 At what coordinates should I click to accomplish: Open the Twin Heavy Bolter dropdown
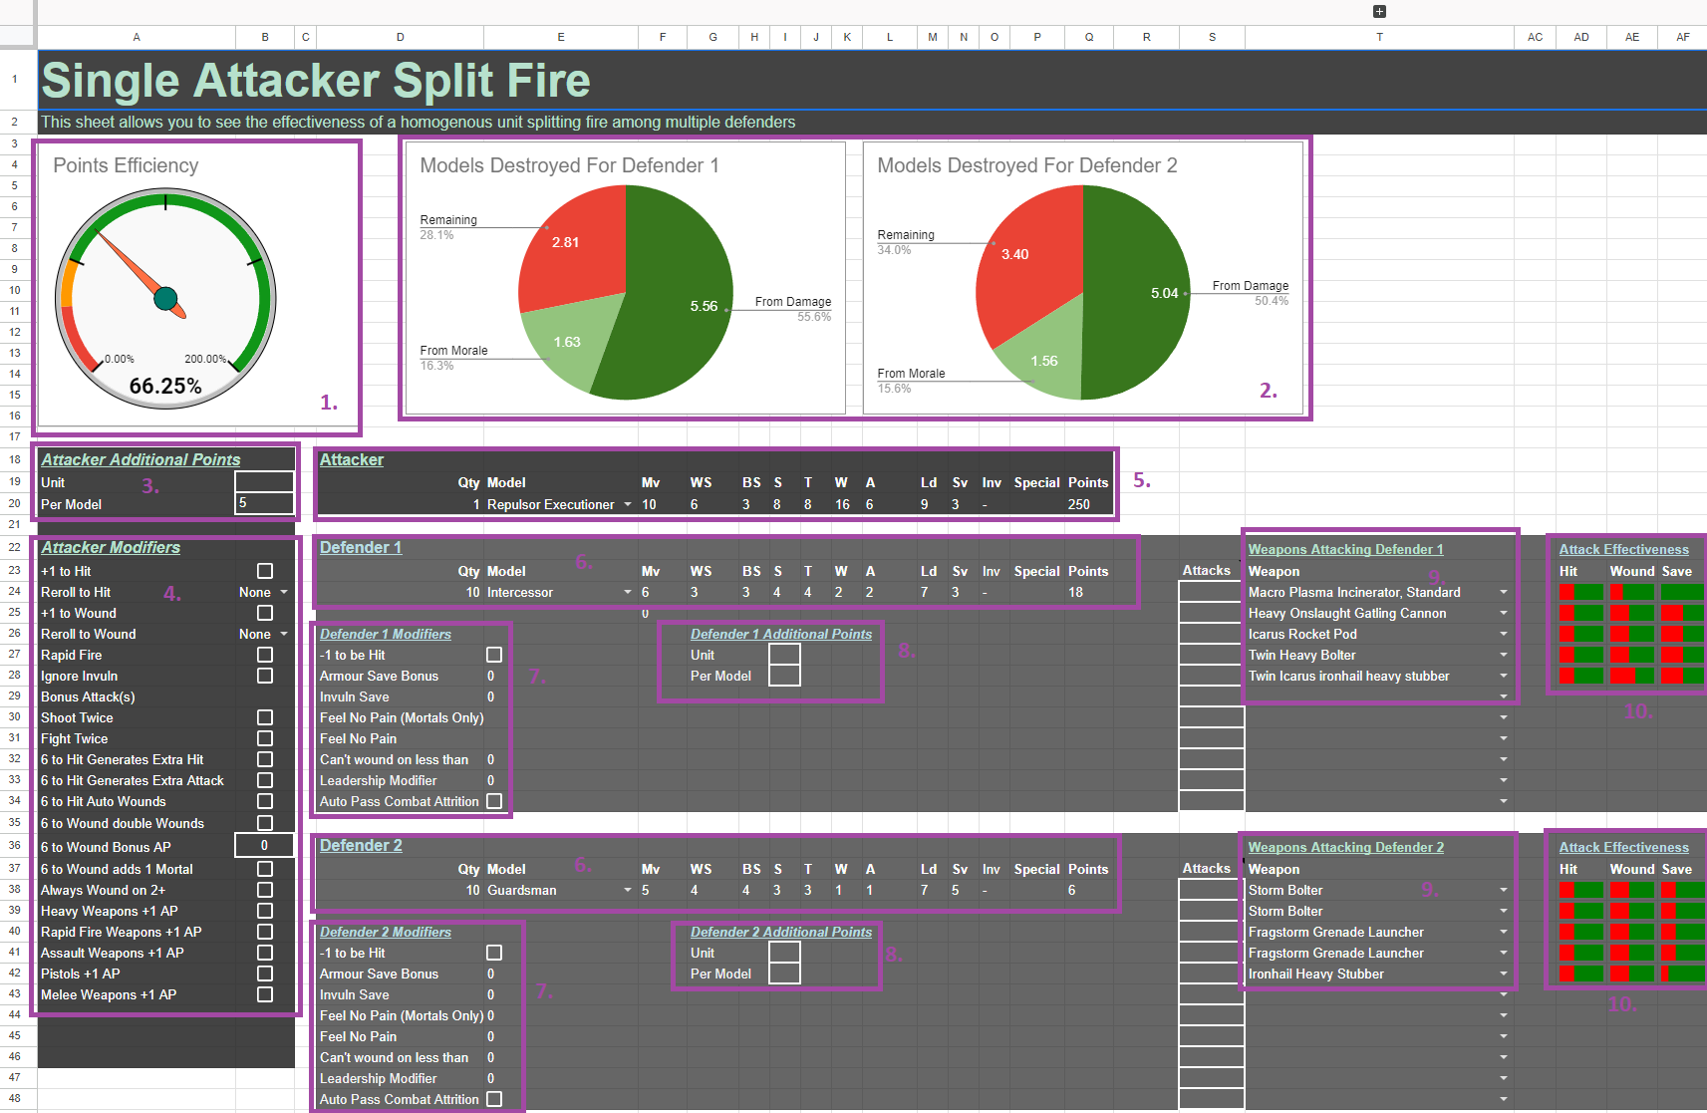click(1504, 655)
